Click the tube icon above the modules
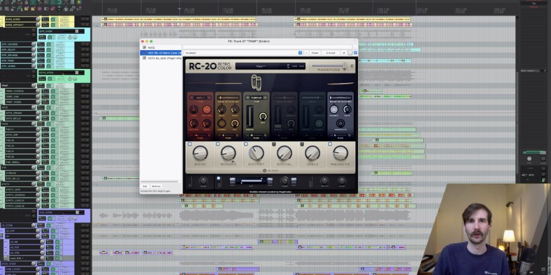The width and height of the screenshot is (551, 275). (255, 81)
